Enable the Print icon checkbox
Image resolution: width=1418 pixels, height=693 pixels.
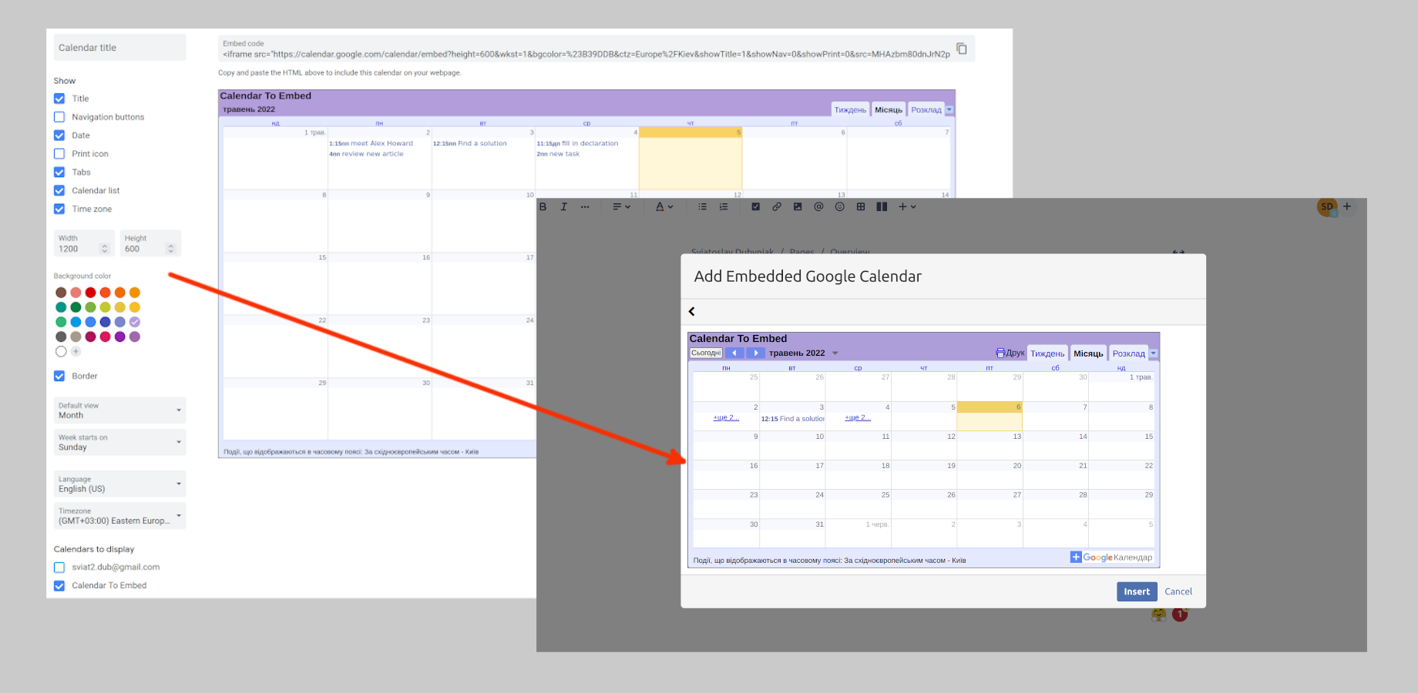(x=59, y=154)
